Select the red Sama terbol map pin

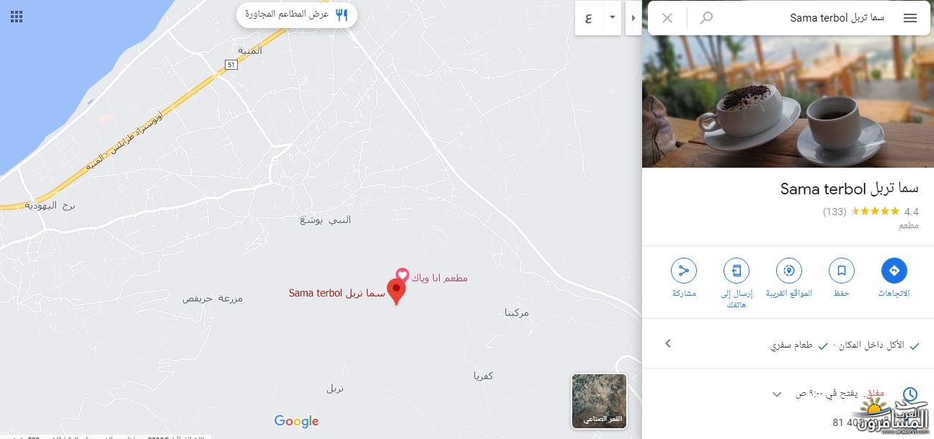396,292
